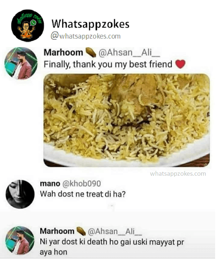218x263 pixels.
Task: Click Marhoom's avatar on the bottom reply
Action: pos(20,240)
